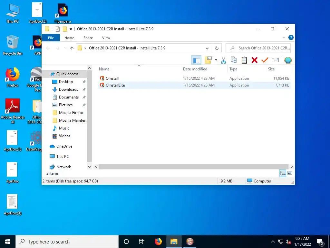Click the new folder icon in toolbar
This screenshot has height=248, width=330.
pyautogui.click(x=208, y=60)
